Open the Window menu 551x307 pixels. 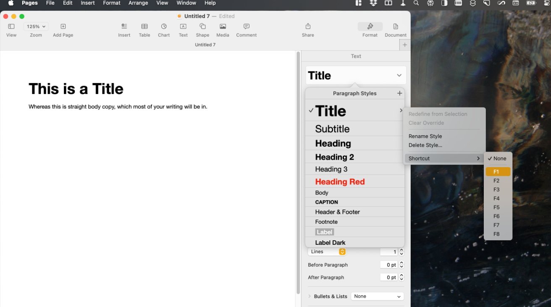[186, 3]
